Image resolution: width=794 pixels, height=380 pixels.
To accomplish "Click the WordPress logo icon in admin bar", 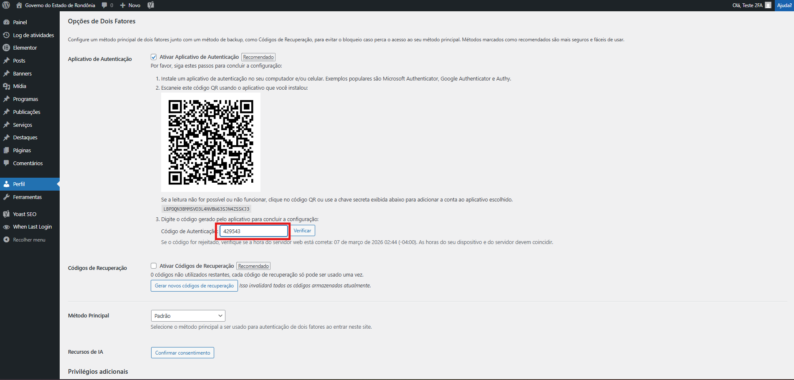I will [x=6, y=5].
